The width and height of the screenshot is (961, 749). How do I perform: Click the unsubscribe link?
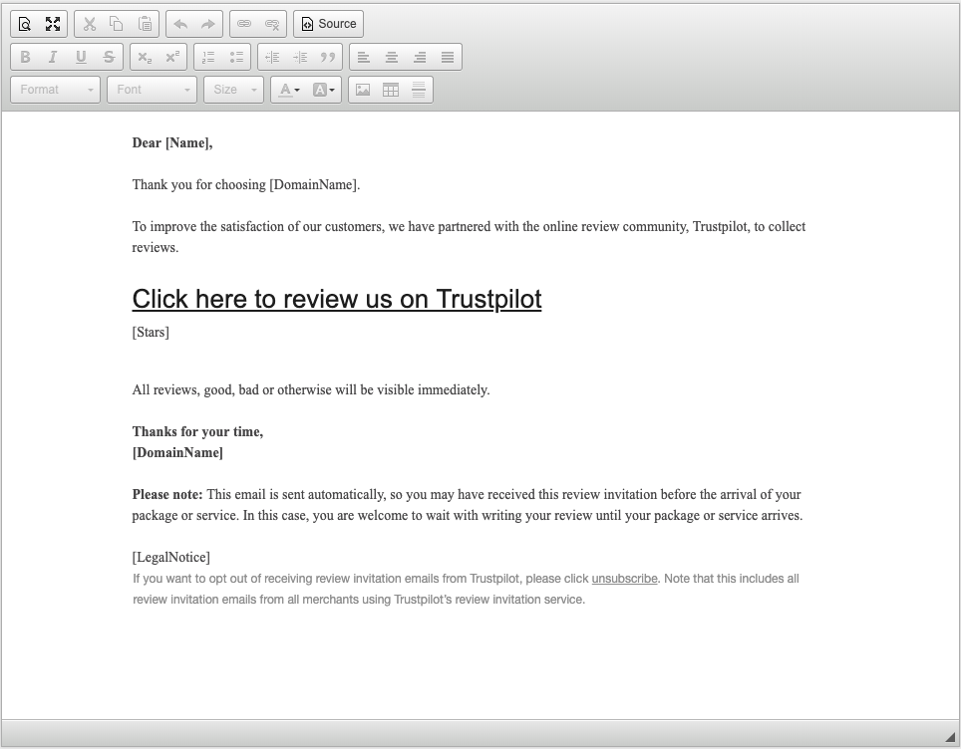(624, 579)
